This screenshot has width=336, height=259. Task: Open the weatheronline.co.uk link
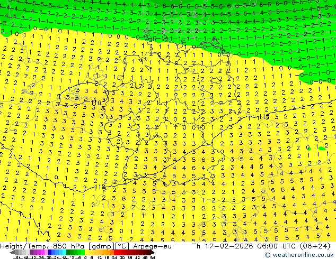point(303,255)
